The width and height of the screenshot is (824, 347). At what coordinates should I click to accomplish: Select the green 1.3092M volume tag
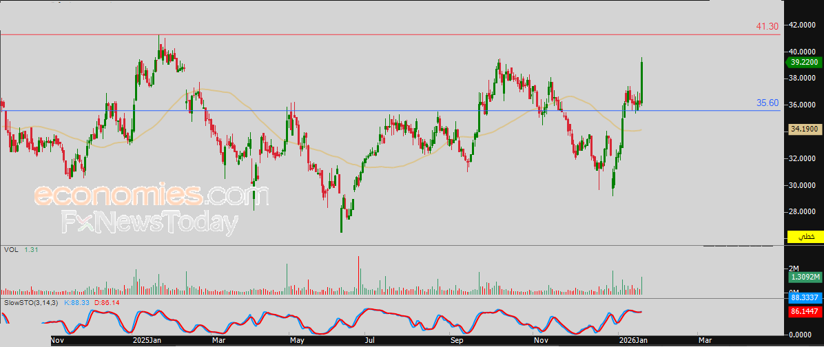coord(804,277)
